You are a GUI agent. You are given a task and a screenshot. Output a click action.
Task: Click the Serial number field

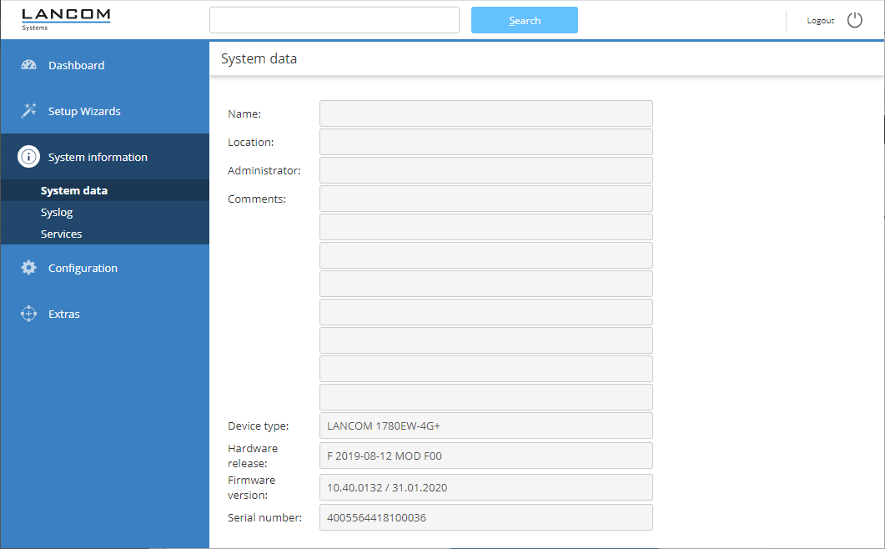[485, 517]
